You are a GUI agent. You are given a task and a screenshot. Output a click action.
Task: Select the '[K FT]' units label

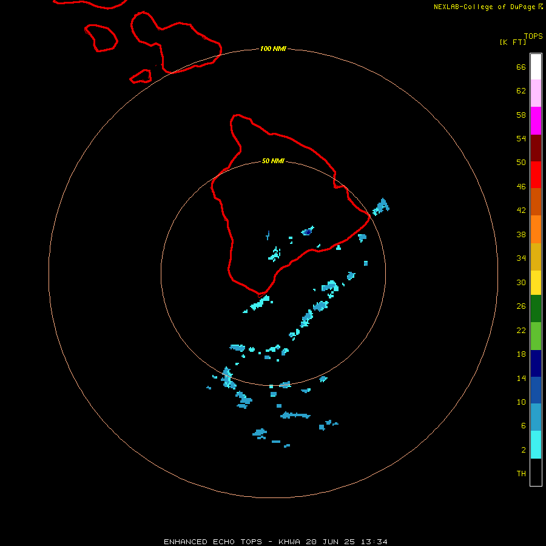click(x=513, y=42)
